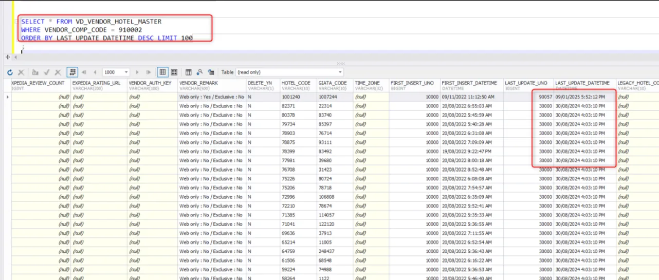Open the Table (read only) dropdown
This screenshot has width=659, height=280.
click(340, 72)
